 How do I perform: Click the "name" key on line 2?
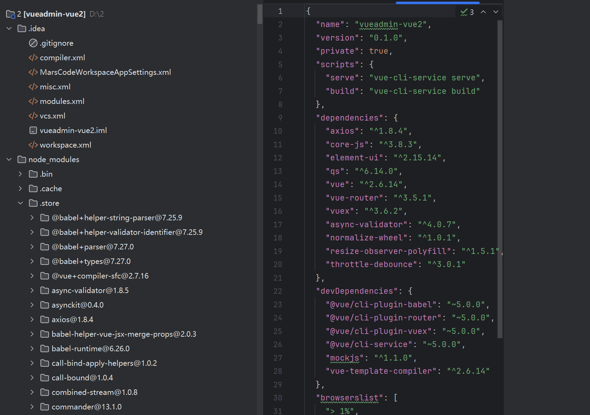(330, 25)
